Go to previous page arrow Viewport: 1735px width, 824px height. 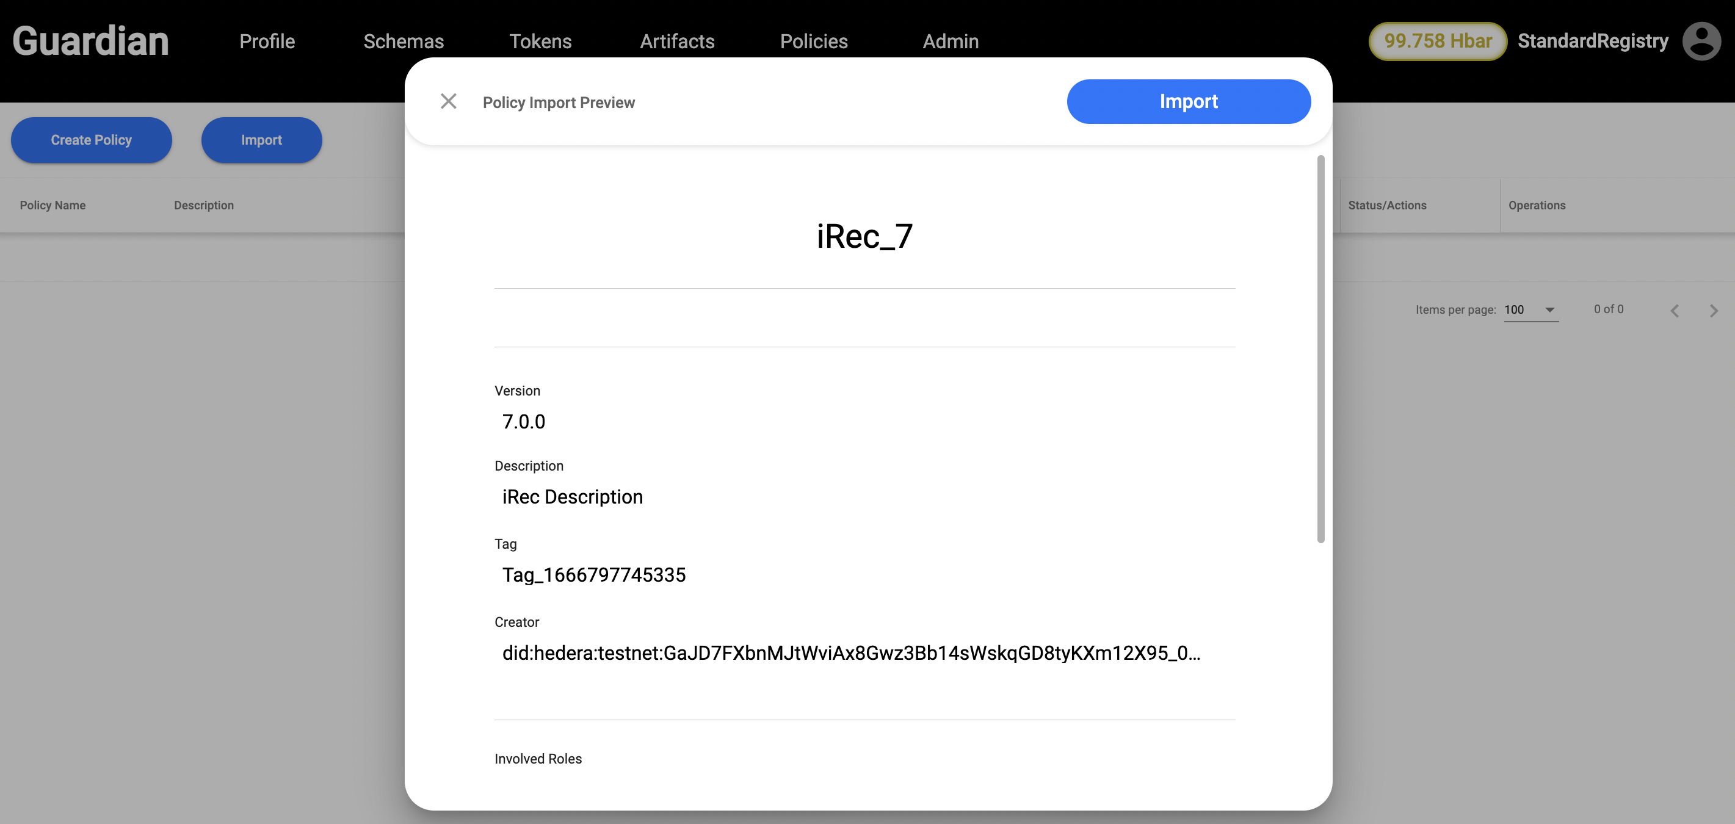pos(1675,310)
